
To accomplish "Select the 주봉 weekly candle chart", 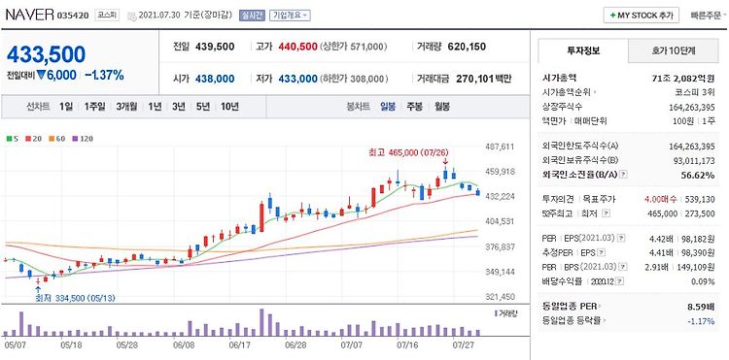I will [415, 107].
